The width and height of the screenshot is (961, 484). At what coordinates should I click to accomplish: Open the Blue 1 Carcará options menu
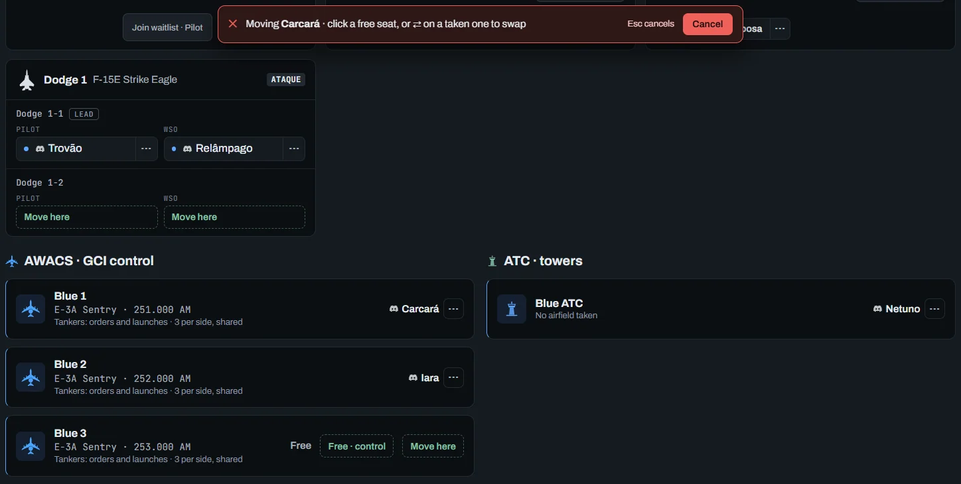[x=453, y=309]
